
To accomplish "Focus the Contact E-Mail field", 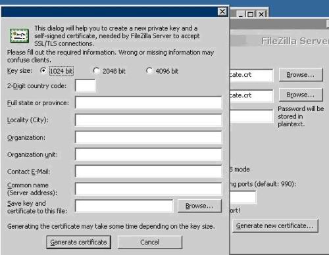I will click(x=148, y=172).
